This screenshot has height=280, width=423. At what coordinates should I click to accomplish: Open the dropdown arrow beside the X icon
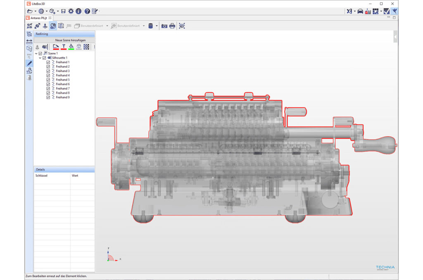click(354, 11)
